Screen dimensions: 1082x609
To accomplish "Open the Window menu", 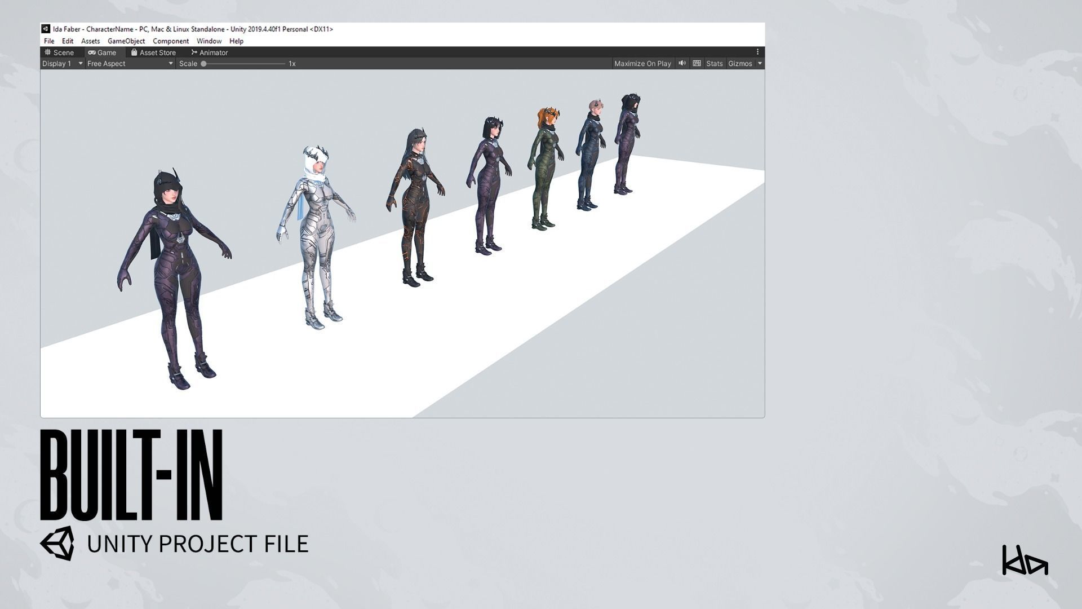I will coord(209,41).
